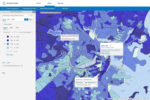This screenshot has width=150, height=100.
Task: Click the edit pencil next to Boston, MA
Action: coord(110,45)
